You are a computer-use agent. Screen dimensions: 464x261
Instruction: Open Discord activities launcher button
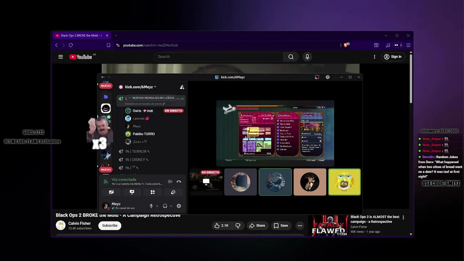[x=153, y=192]
